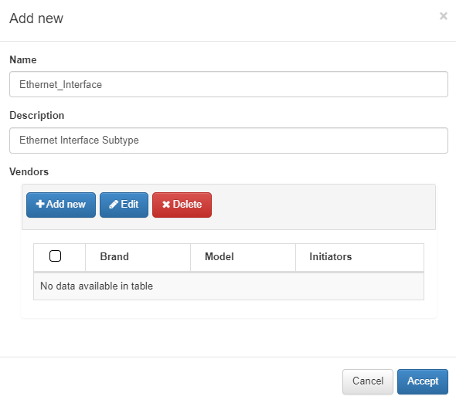This screenshot has height=403, width=456.
Task: Click the Name input field
Action: tap(229, 84)
